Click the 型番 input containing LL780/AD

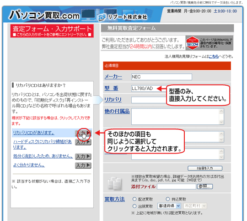click(149, 88)
